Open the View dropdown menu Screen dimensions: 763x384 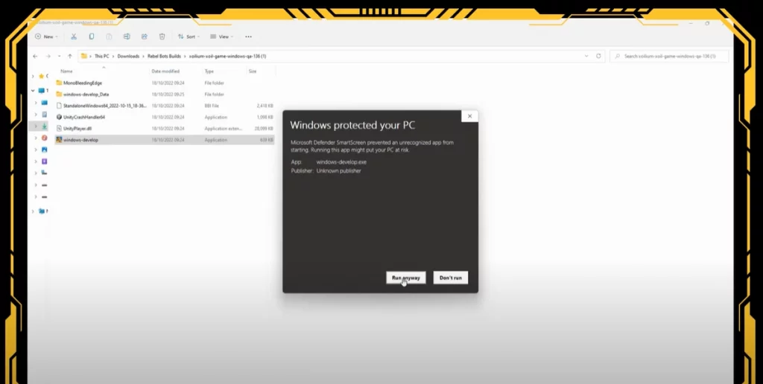tap(221, 36)
